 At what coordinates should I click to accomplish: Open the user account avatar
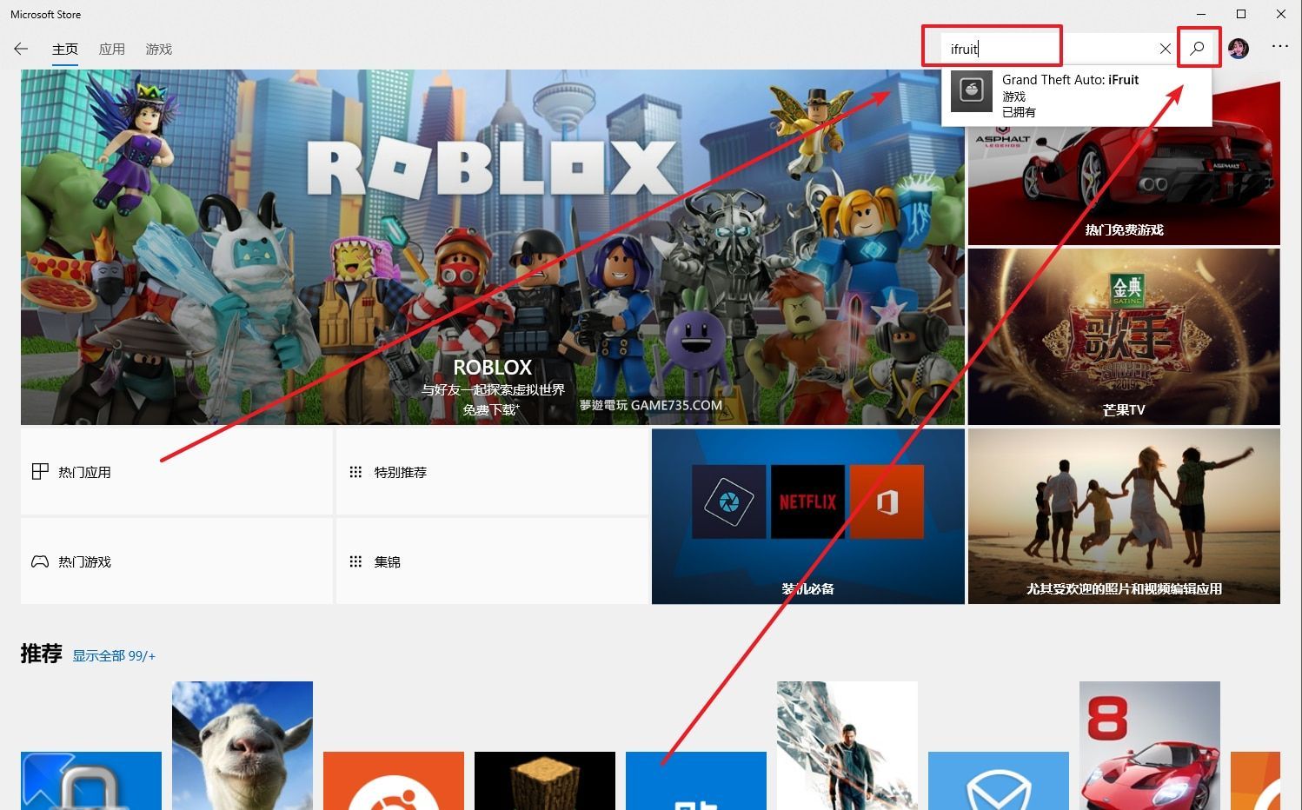pos(1238,49)
